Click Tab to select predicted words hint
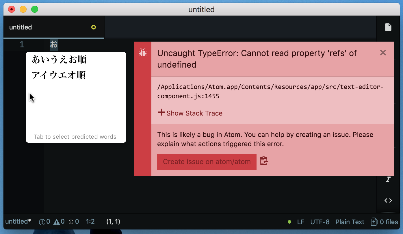This screenshot has height=234, width=403. tap(75, 137)
